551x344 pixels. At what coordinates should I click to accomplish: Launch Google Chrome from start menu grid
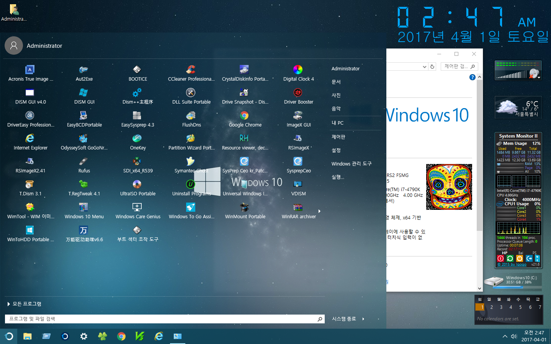tap(244, 115)
